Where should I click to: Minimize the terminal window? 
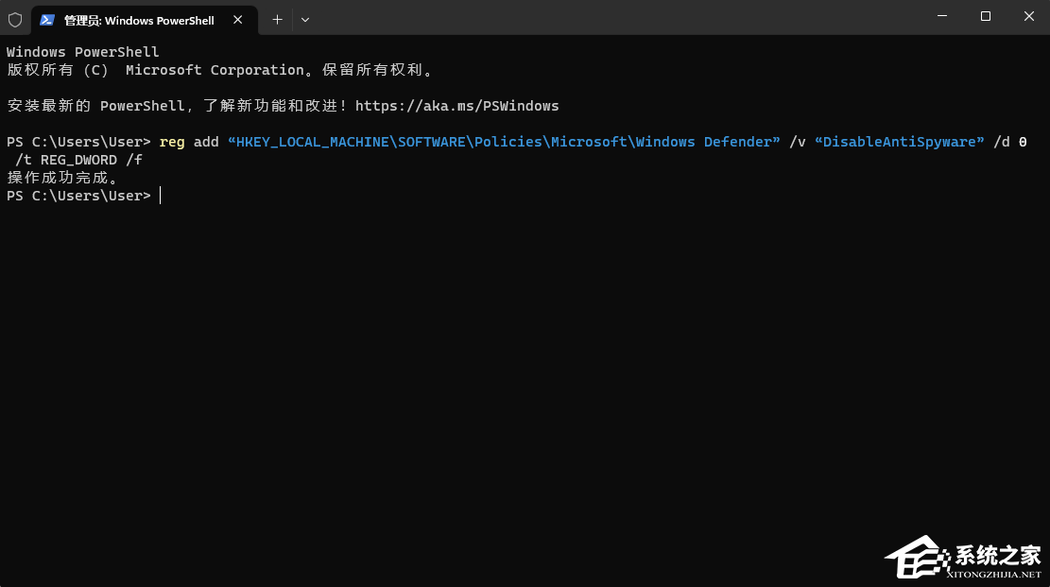(x=941, y=17)
